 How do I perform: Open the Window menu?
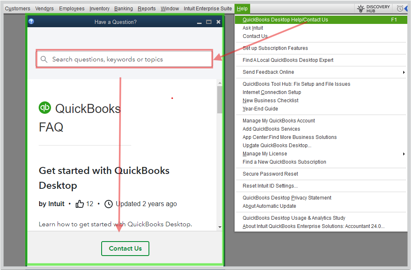[x=170, y=9]
